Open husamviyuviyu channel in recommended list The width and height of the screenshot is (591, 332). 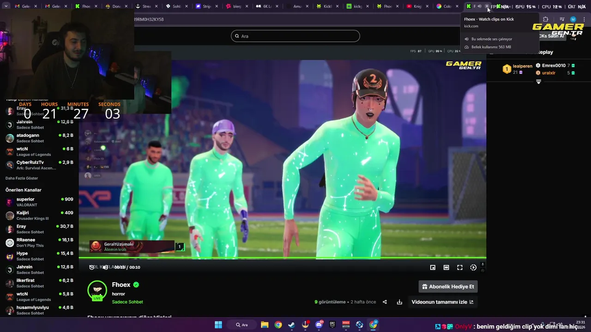point(39,310)
